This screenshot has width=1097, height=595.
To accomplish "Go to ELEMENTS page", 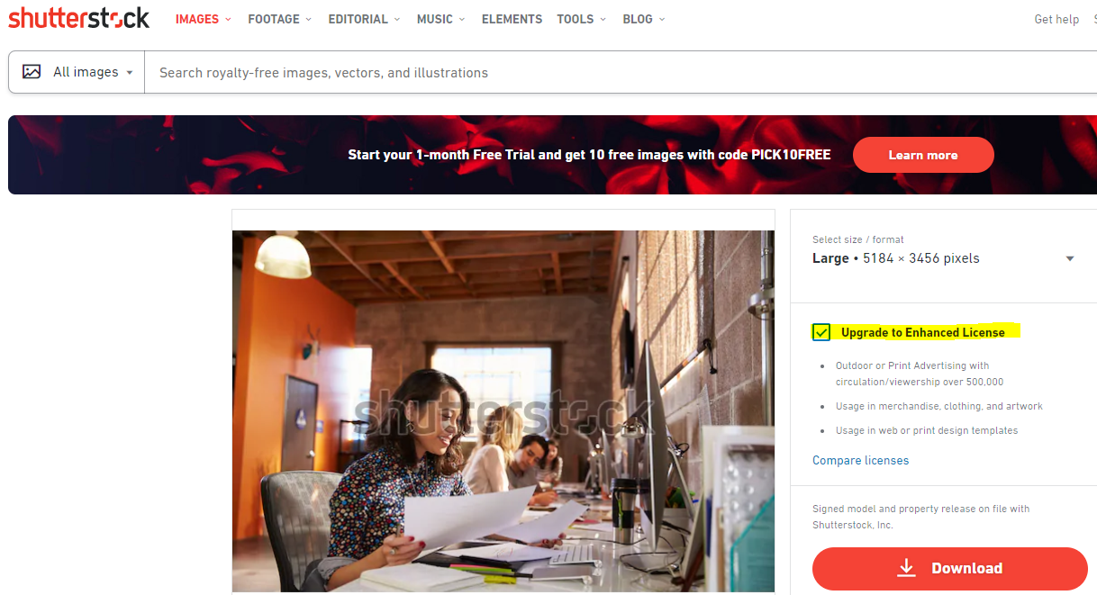I will pyautogui.click(x=512, y=19).
